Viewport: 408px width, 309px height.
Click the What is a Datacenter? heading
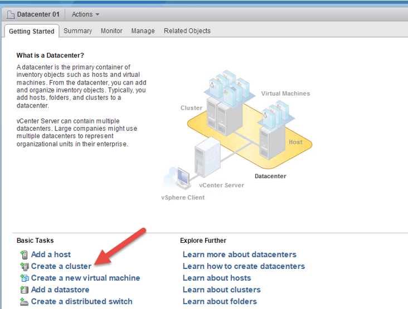[x=50, y=55]
